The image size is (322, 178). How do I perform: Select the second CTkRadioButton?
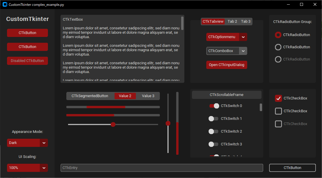(x=278, y=47)
